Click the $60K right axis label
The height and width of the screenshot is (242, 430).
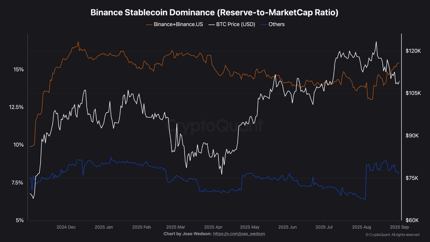412,219
